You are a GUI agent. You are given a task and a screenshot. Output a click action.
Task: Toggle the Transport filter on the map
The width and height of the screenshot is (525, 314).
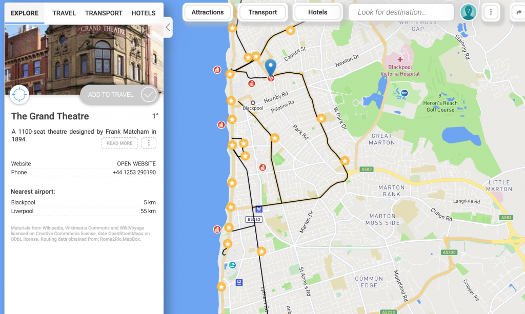tap(262, 12)
